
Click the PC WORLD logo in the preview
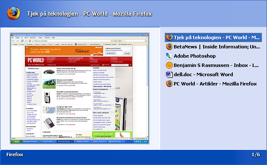pos(36,60)
